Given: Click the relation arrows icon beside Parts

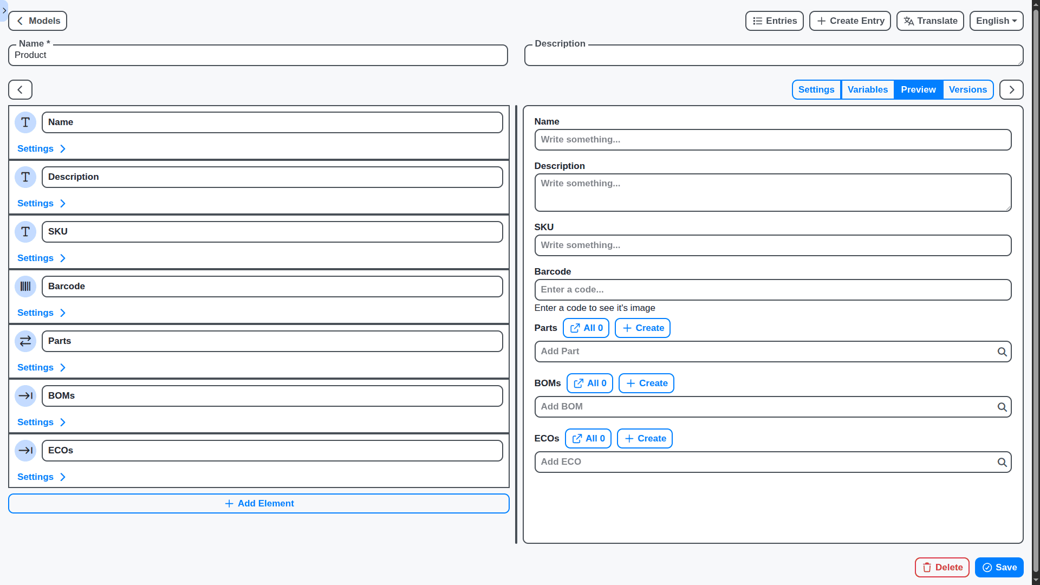Looking at the screenshot, I should tap(25, 341).
